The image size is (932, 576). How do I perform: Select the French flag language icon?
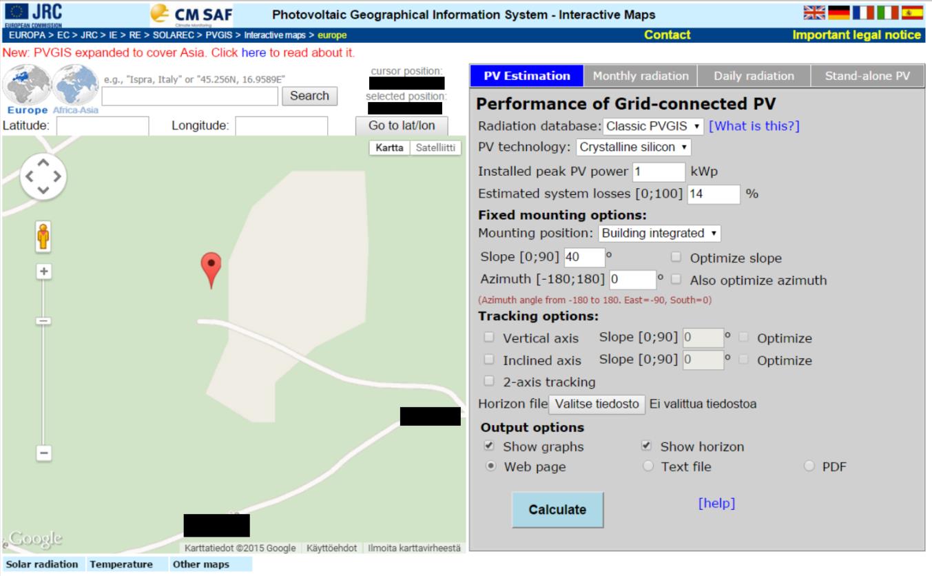click(x=863, y=13)
